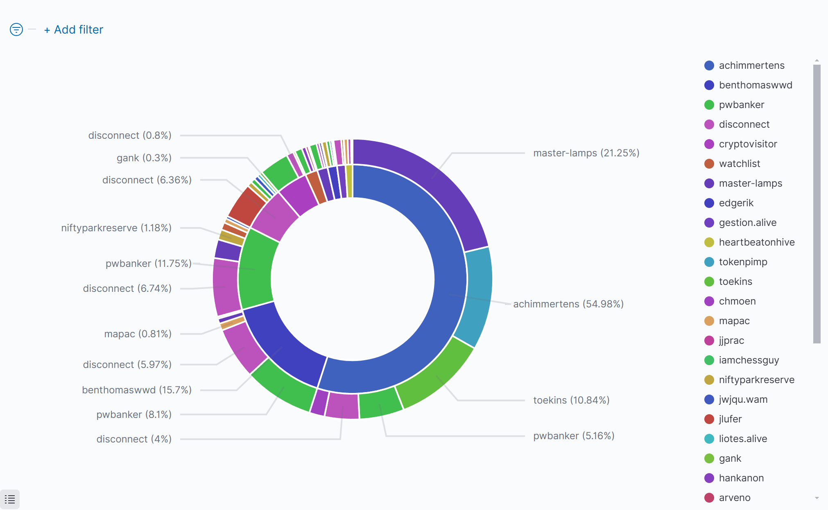Select the disconnect legend entry
The width and height of the screenshot is (828, 510).
click(744, 124)
